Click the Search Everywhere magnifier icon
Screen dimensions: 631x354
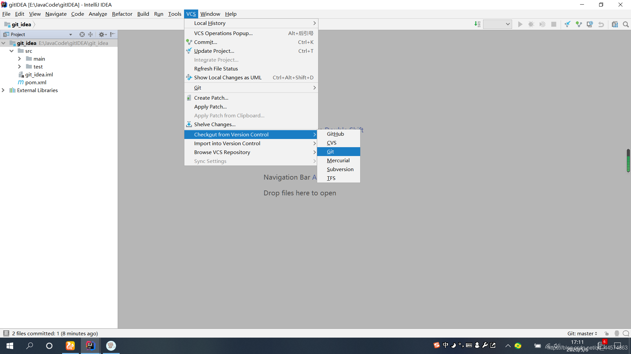click(626, 24)
